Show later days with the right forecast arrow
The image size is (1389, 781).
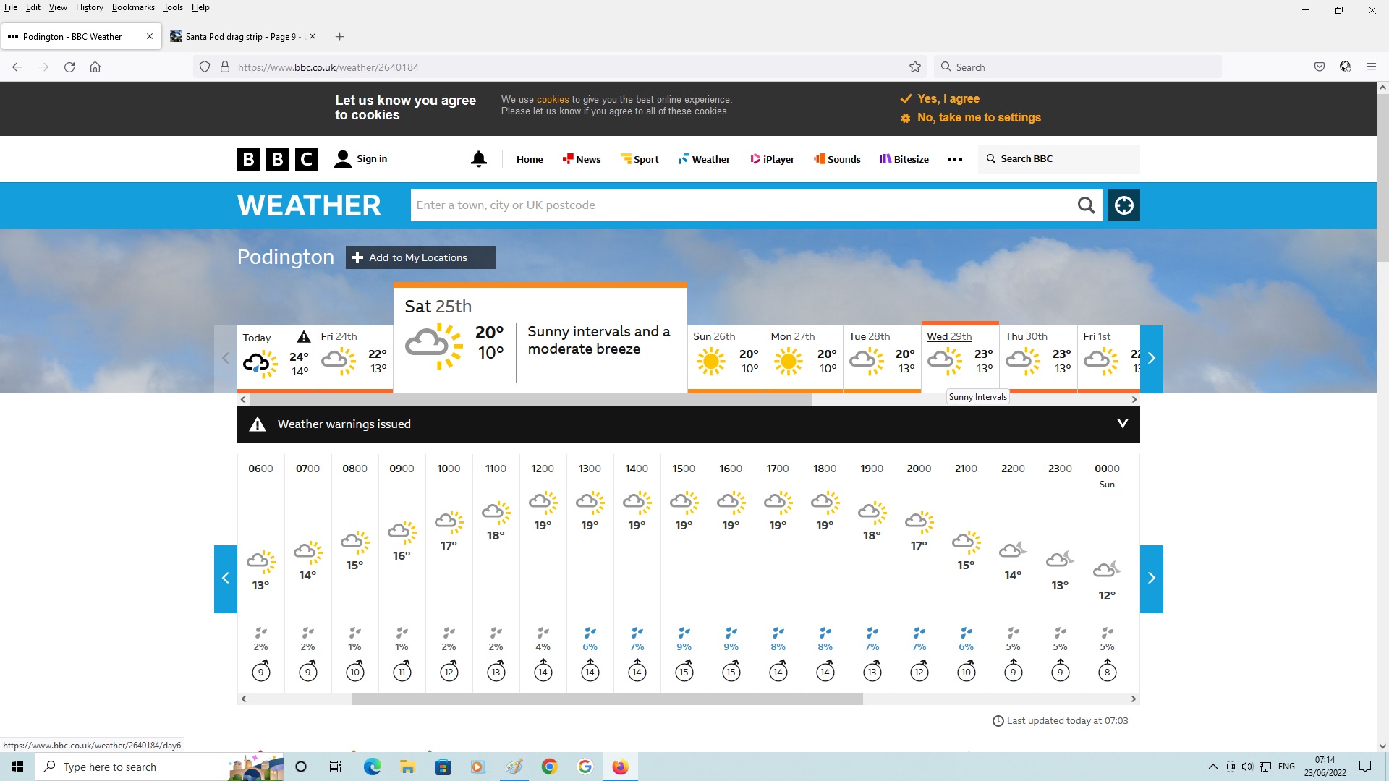[x=1151, y=359]
